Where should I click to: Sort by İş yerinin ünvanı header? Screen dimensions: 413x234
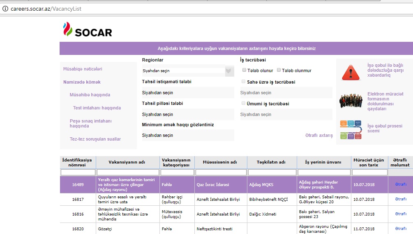(324, 162)
